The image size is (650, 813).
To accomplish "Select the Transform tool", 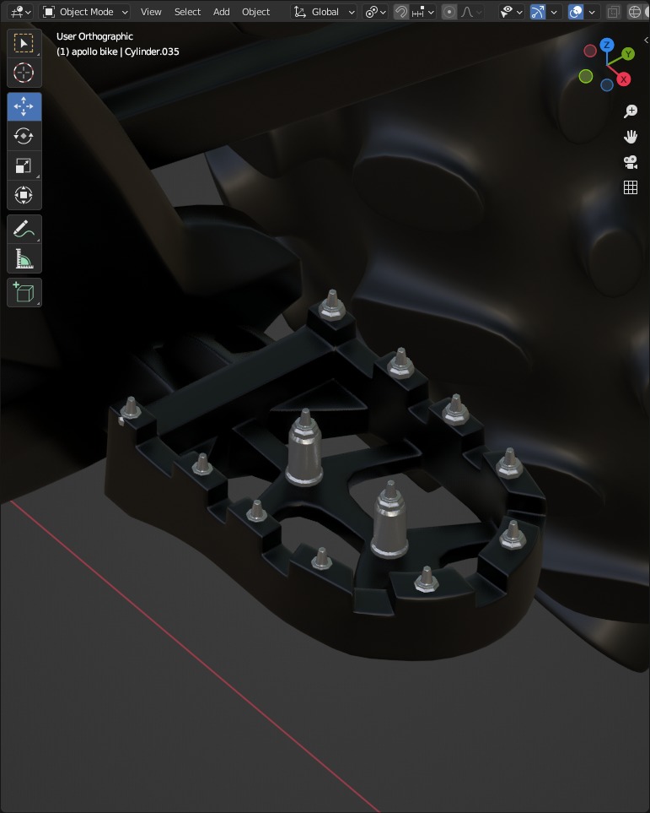I will (24, 195).
